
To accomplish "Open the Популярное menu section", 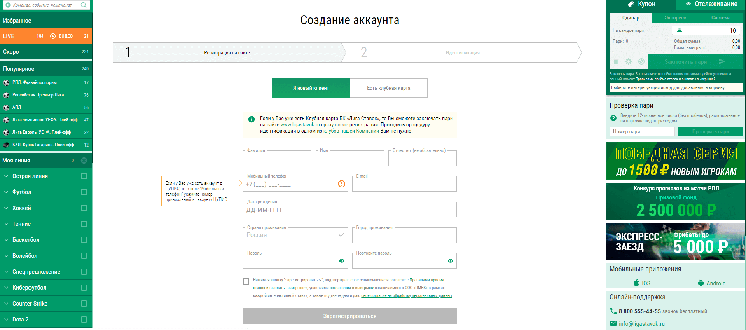I will [46, 69].
